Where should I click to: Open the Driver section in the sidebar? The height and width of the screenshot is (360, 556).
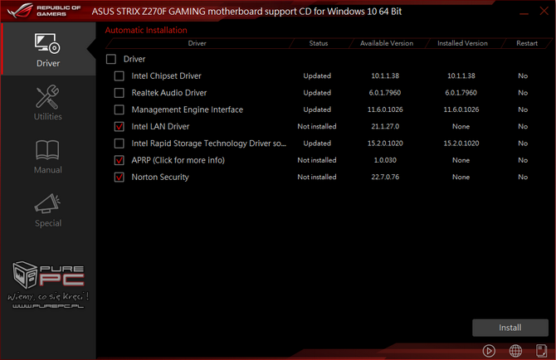(x=47, y=50)
